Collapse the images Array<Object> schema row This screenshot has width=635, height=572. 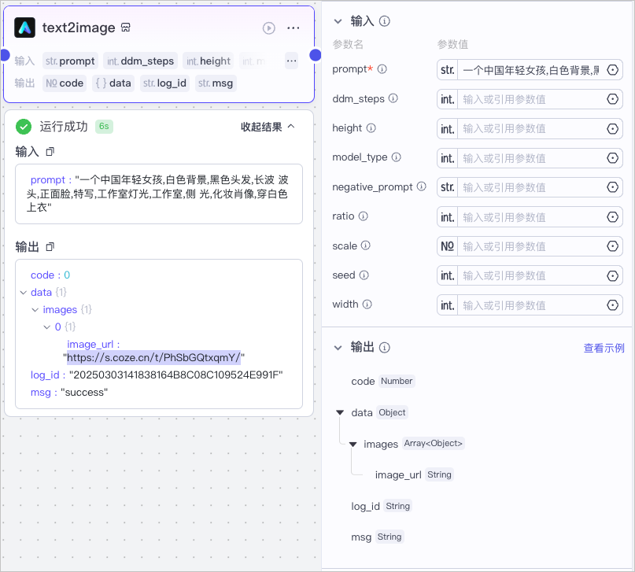coord(353,444)
